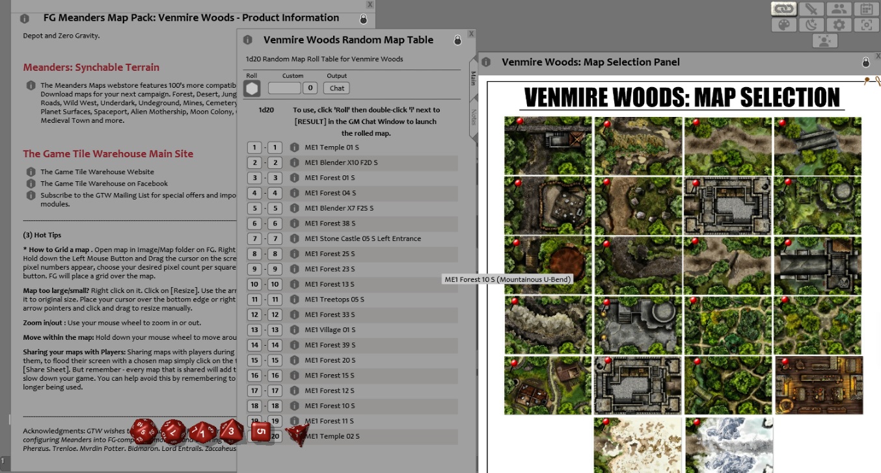Screen dimensions: 881x473
Task: Open the Combat Tracker sword icon
Action: coord(811,8)
